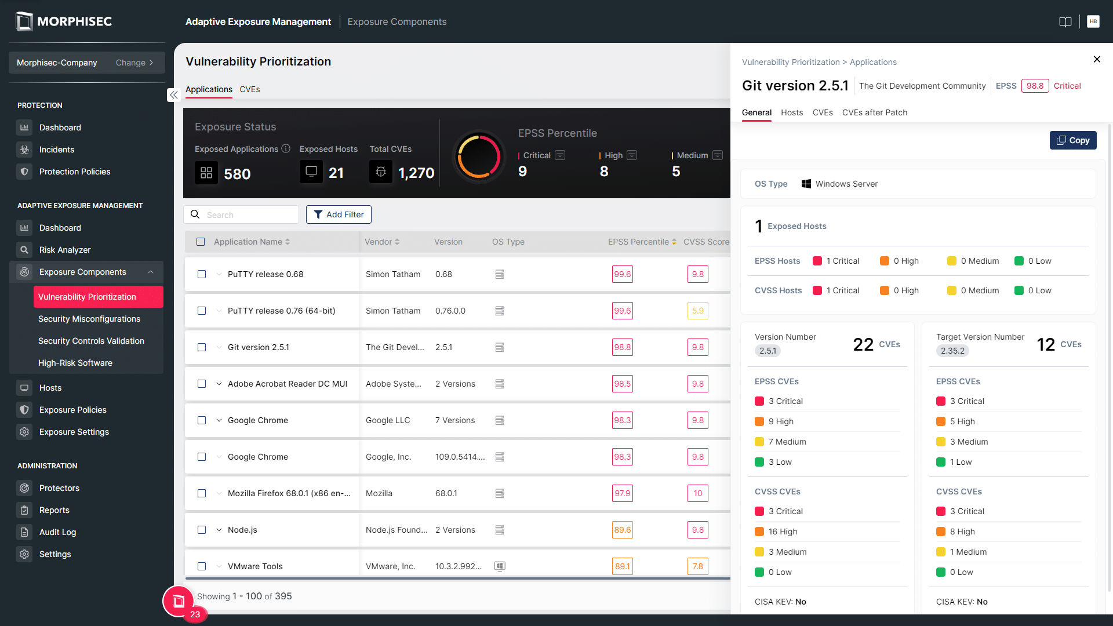Open Security Controls Validation page

tap(91, 341)
